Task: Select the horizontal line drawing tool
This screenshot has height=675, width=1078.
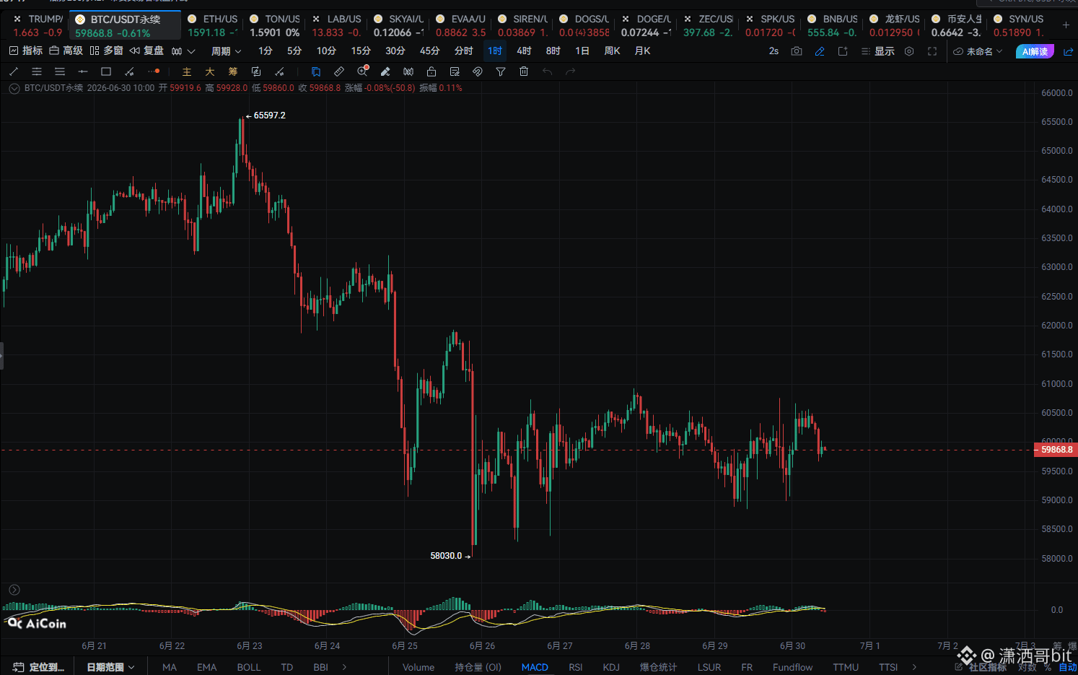Action: click(x=83, y=71)
